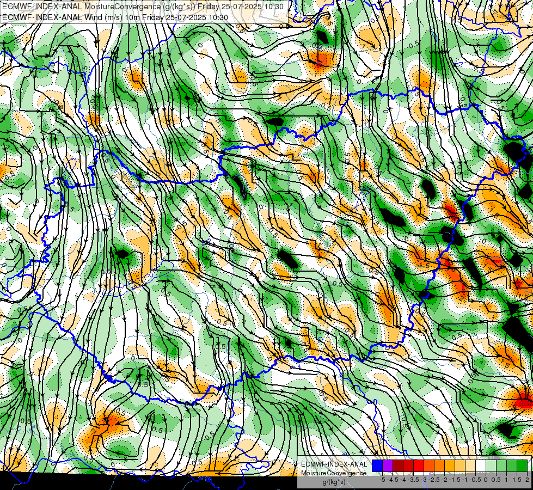Image resolution: width=533 pixels, height=490 pixels.
Task: Pick the dark green swatch between 1.5 and 2
Action: click(x=522, y=466)
